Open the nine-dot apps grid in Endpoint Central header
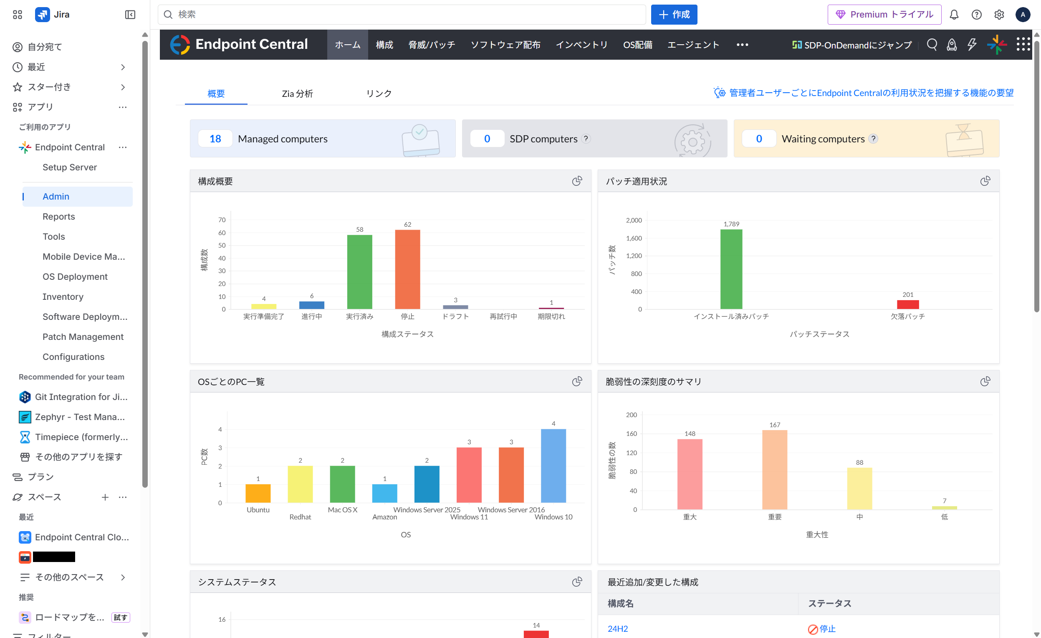The width and height of the screenshot is (1041, 638). (1023, 44)
